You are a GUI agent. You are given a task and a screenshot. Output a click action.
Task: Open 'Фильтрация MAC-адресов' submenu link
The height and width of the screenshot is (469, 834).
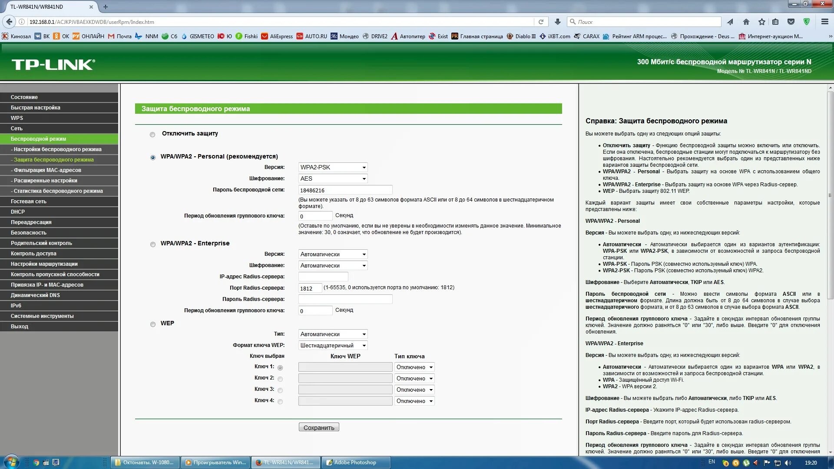pos(47,170)
